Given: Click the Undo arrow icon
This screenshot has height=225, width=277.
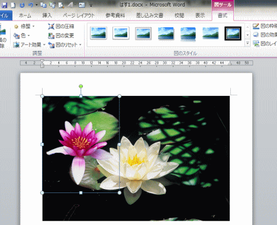Looking at the screenshot, I should (31, 5).
